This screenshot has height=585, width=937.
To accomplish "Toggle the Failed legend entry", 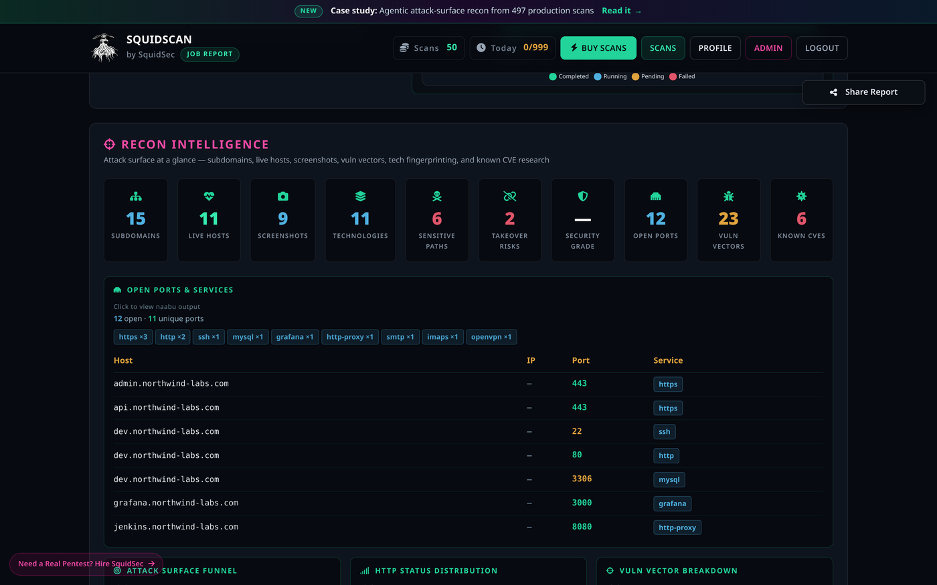I will coord(682,76).
